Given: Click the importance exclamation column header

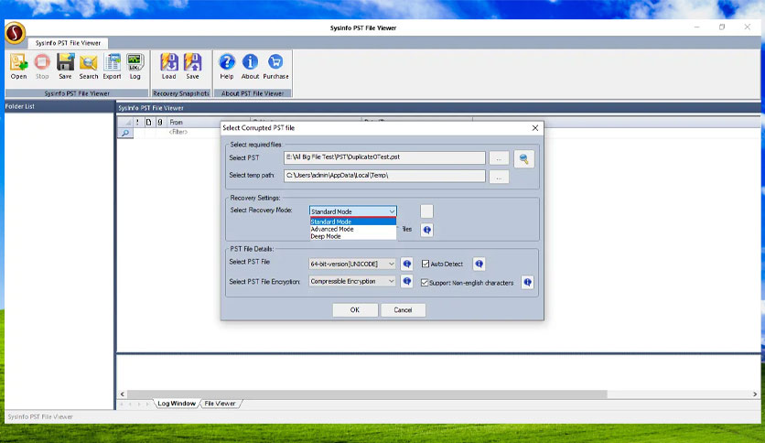Looking at the screenshot, I should click(137, 123).
